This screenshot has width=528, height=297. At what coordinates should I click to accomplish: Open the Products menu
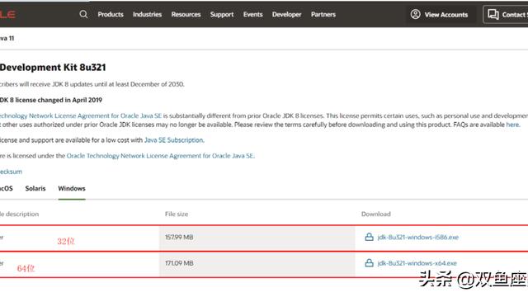click(111, 15)
